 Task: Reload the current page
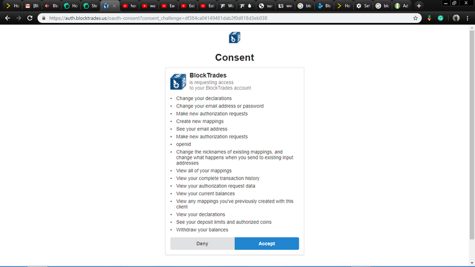click(x=30, y=18)
